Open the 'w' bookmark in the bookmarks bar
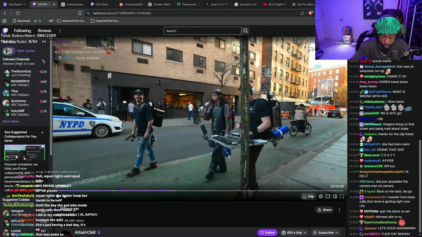This screenshot has height=237, width=422. tap(38, 21)
